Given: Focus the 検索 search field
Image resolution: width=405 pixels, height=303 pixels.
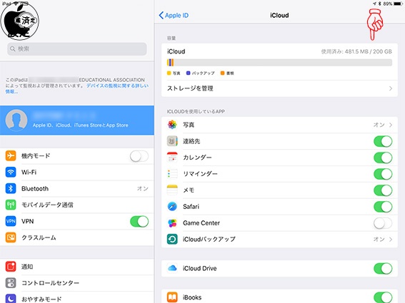Looking at the screenshot, I should click(77, 48).
